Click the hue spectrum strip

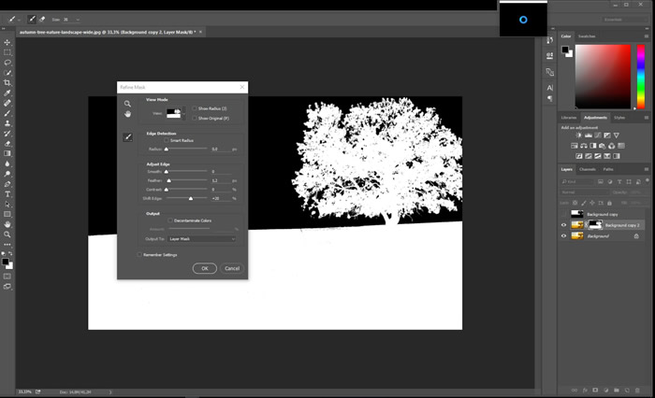(640, 77)
